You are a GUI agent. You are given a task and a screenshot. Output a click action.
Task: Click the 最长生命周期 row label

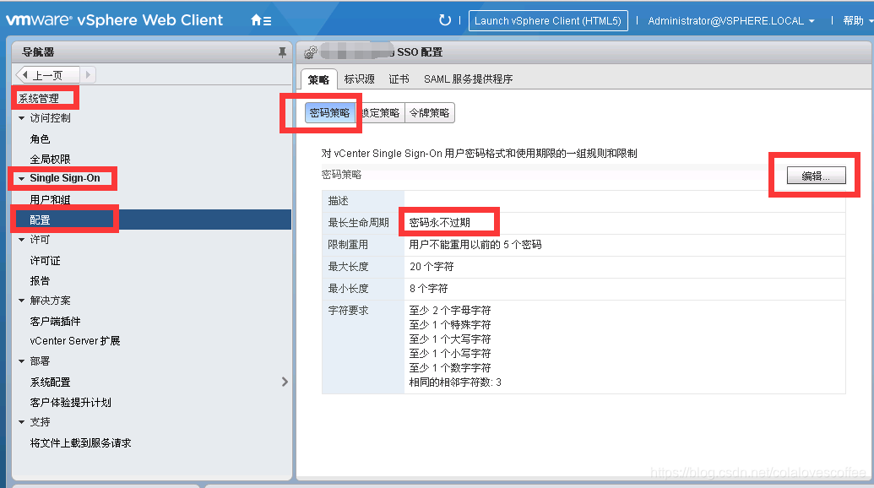358,223
